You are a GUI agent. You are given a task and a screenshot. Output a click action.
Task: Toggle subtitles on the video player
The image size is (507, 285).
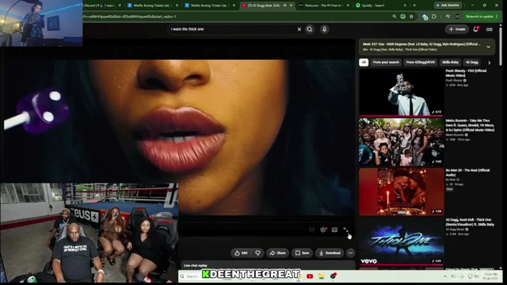coord(312,230)
